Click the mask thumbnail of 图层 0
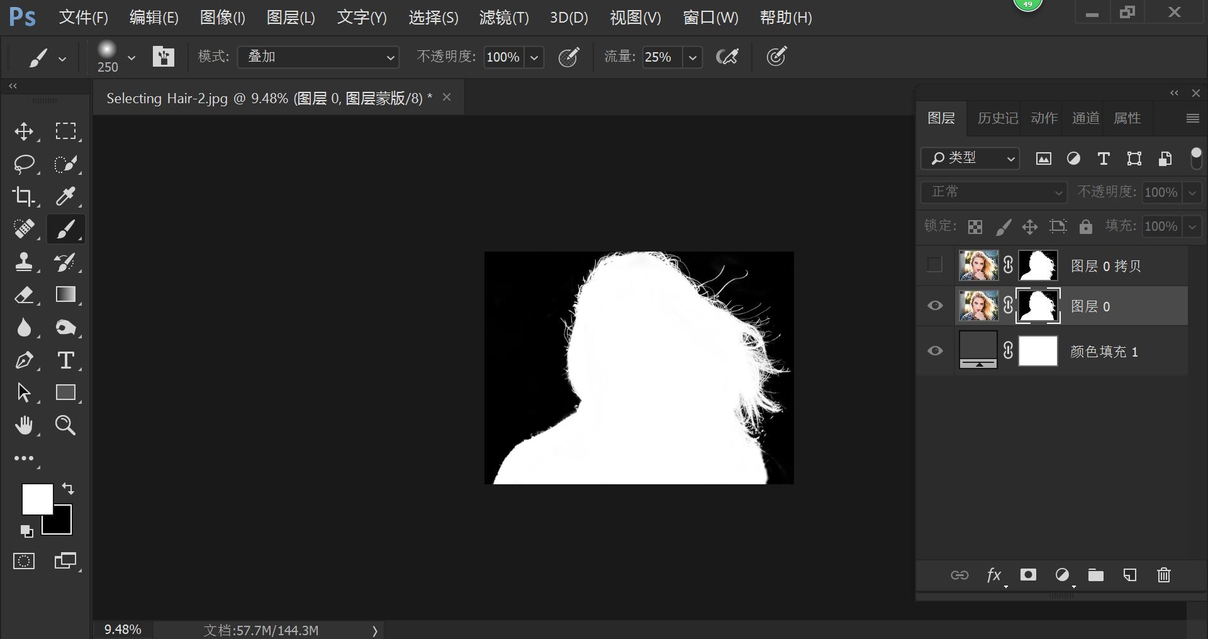Screen dimensions: 1208x639 (x=1037, y=306)
